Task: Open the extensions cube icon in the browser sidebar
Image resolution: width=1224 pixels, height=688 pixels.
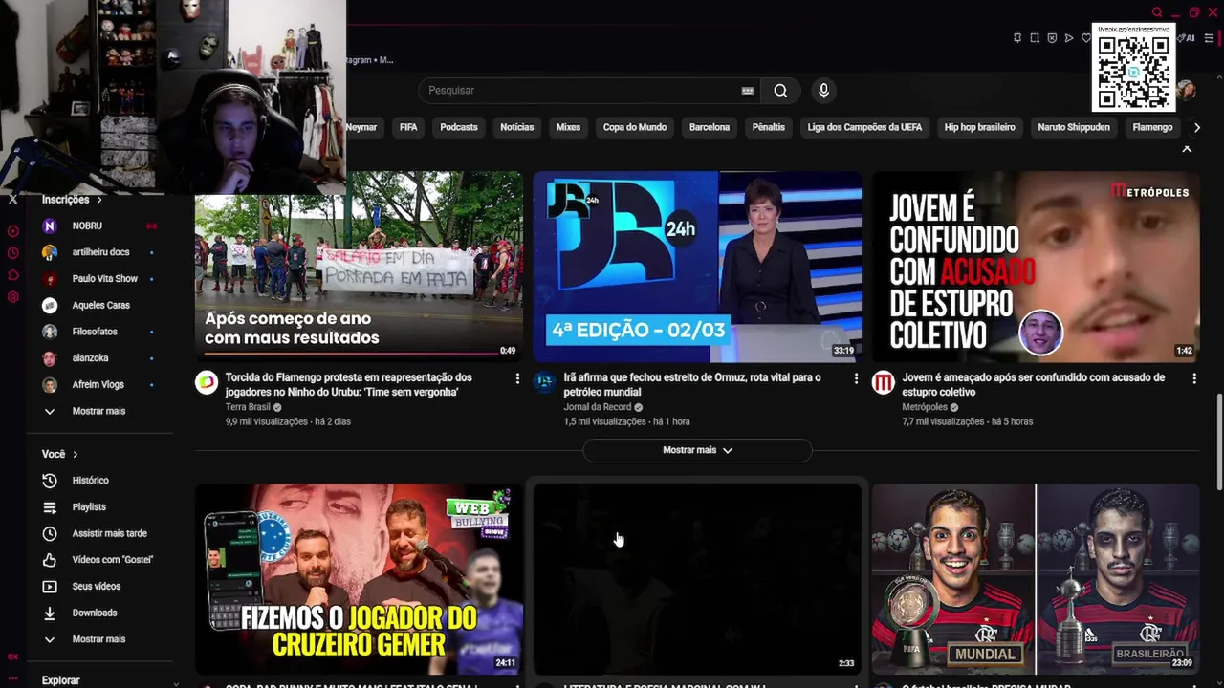Action: (12, 275)
